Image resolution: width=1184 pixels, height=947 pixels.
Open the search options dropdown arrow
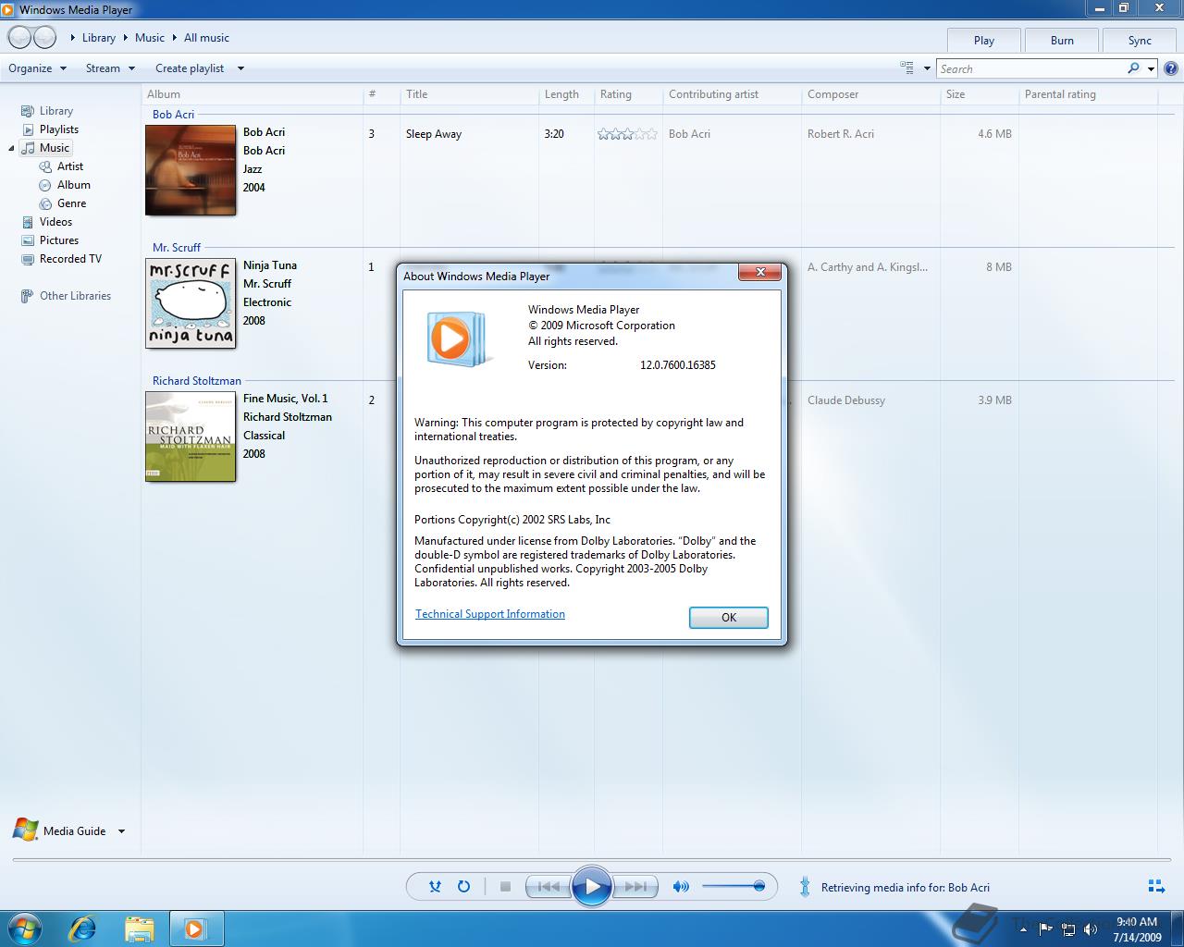[1151, 69]
